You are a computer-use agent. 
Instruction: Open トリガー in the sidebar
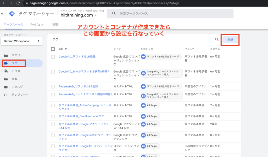point(17,71)
